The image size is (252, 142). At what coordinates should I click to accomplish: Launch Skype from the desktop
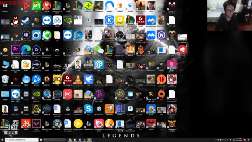tap(89, 109)
